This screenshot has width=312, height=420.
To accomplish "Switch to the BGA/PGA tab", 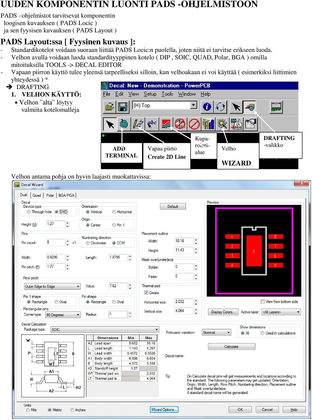I will 66,195.
